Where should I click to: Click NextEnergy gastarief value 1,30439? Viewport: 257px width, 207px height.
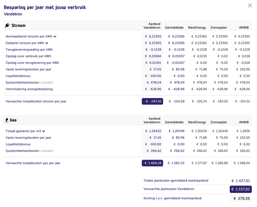coord(199,131)
